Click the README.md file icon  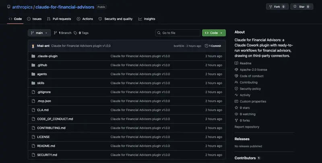point(33,146)
